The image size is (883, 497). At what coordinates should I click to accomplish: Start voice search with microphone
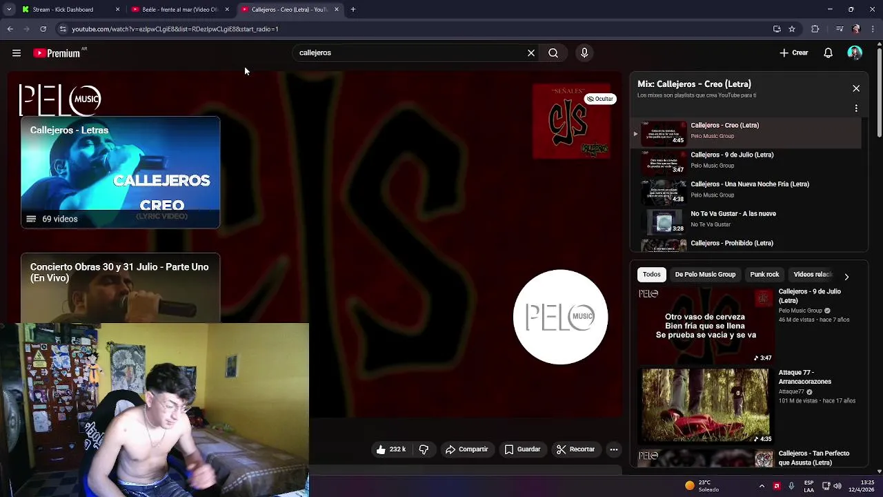point(584,53)
